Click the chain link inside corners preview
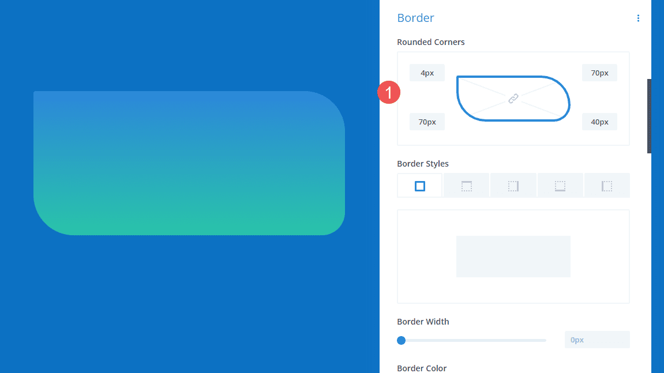The image size is (664, 373). (513, 99)
